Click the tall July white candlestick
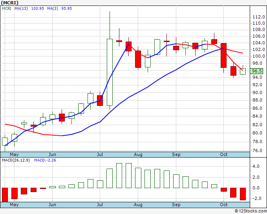 point(110,72)
